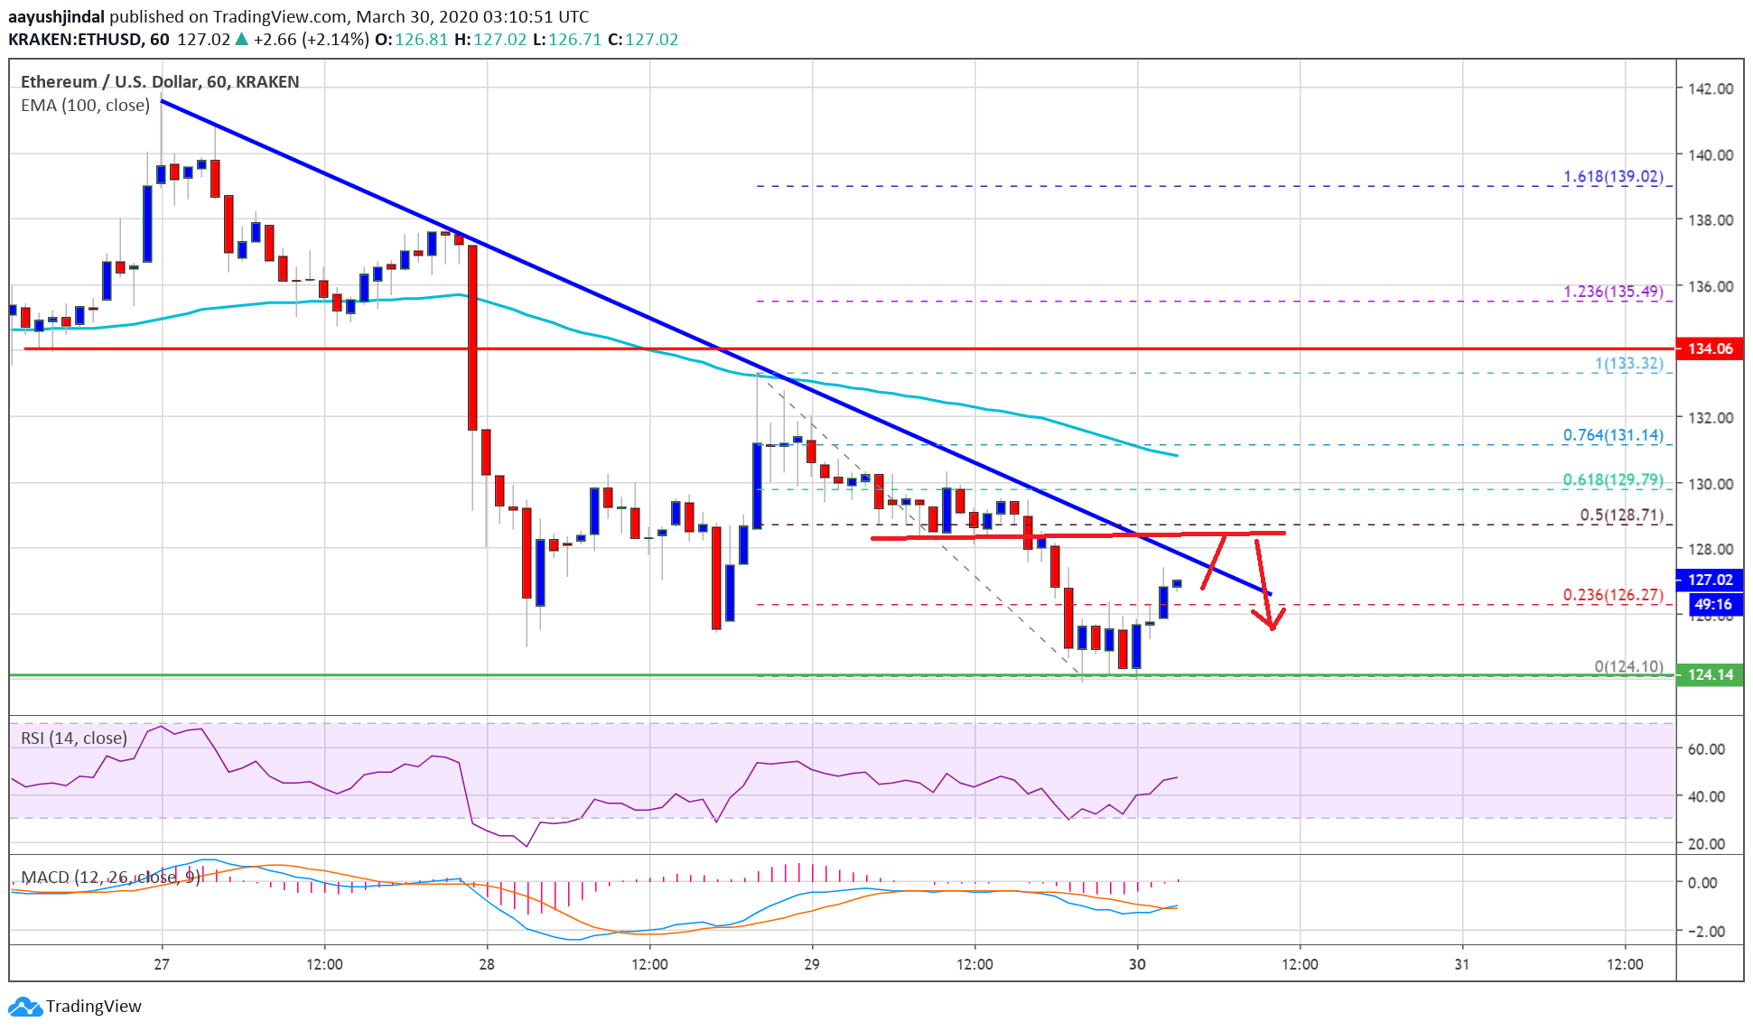1753x1031 pixels.
Task: Click the 138.00 price axis label
Action: [1711, 219]
